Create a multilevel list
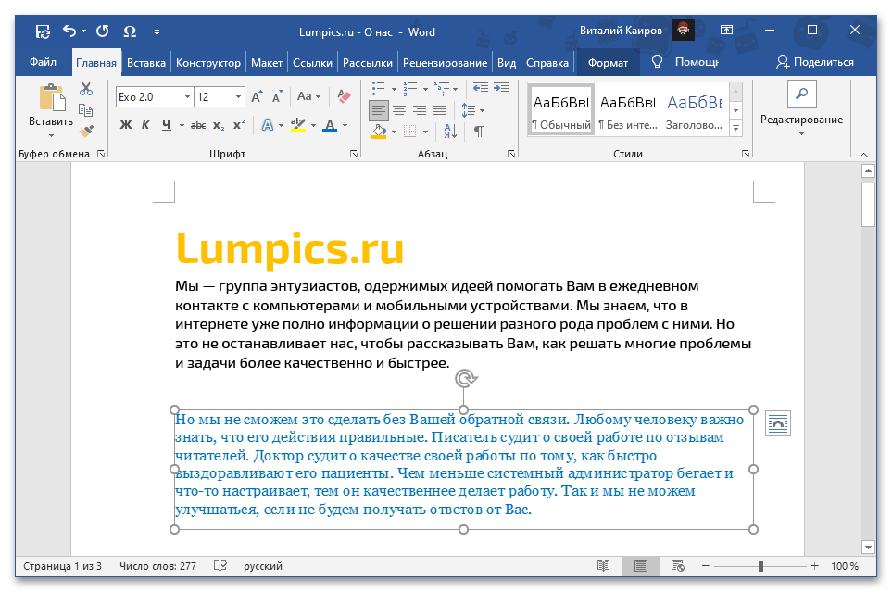 (x=442, y=88)
